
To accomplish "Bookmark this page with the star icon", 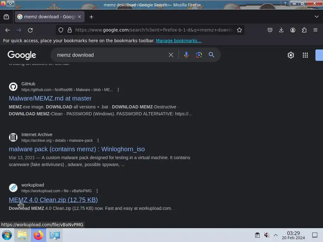I will [x=239, y=30].
